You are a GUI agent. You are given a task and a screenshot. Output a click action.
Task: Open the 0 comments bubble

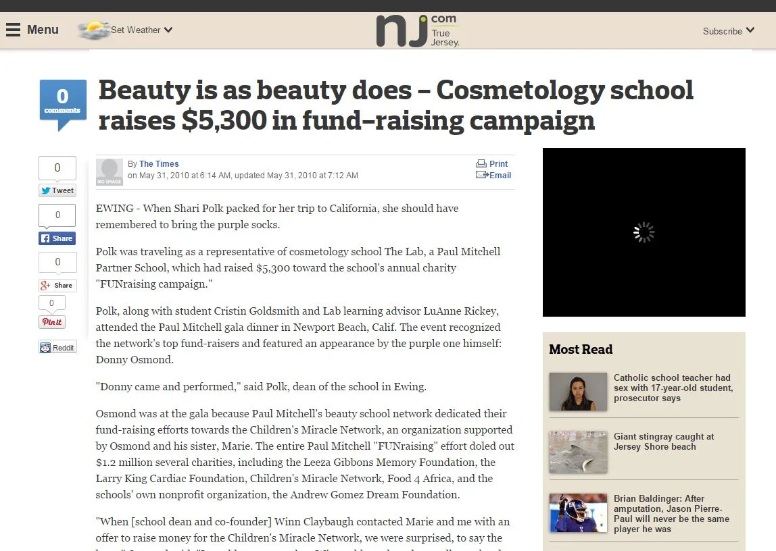point(63,103)
